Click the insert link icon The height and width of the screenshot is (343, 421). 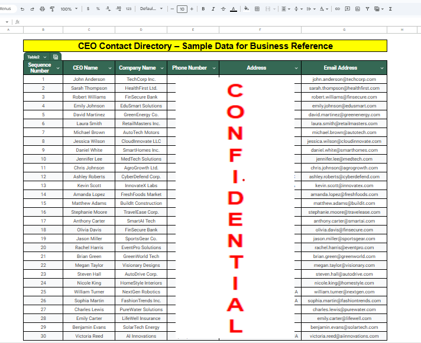[338, 9]
